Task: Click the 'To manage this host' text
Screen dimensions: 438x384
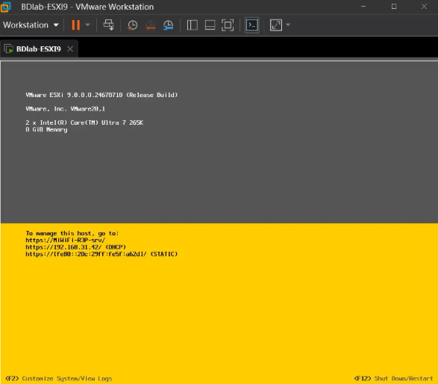Action: pos(72,233)
